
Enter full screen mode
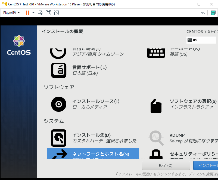tap(48, 13)
